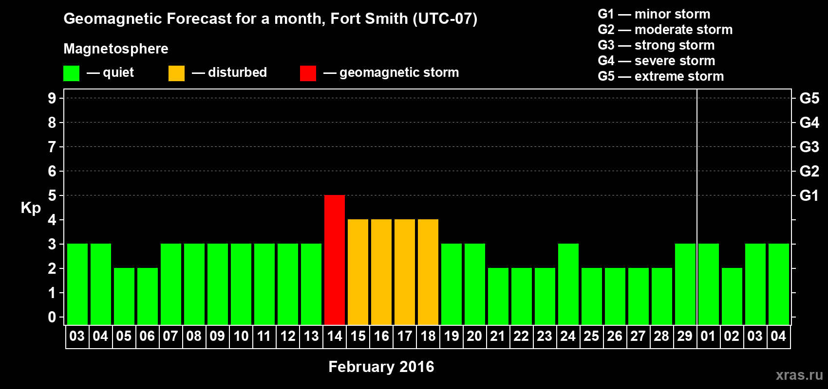Click the 'G4 — severe storm' legend text
The width and height of the screenshot is (828, 389).
(x=657, y=61)
